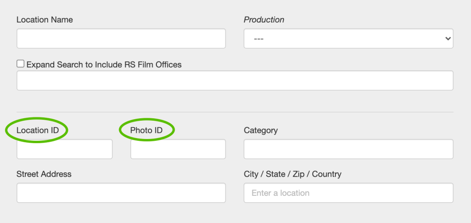Click the "Location Name" label text
This screenshot has width=471, height=223.
[45, 20]
